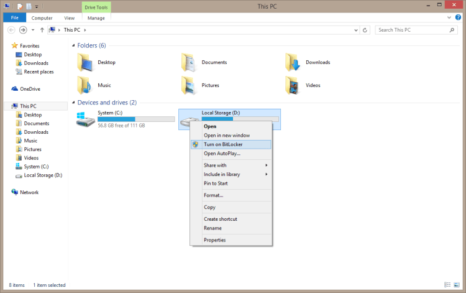Select the Videos folder icon in main pane
466x293 pixels.
pos(293,85)
